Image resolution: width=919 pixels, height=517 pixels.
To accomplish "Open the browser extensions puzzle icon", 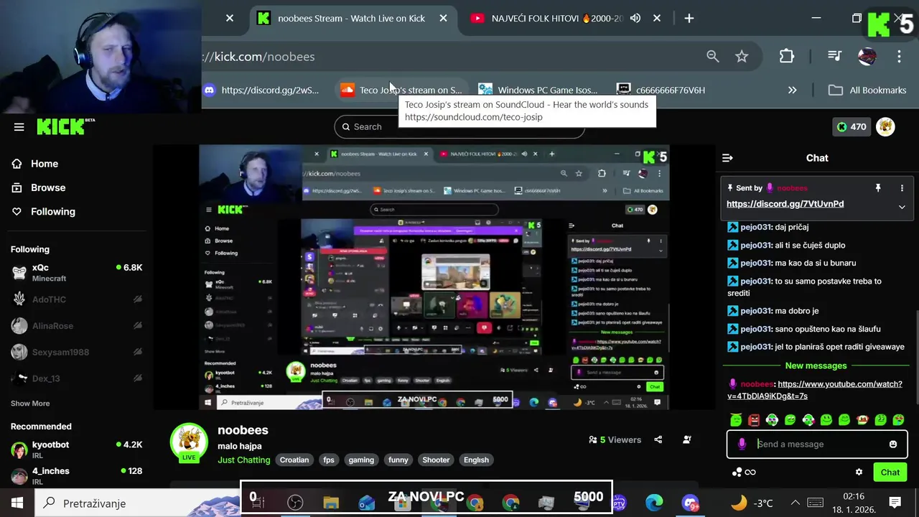I will (x=787, y=56).
